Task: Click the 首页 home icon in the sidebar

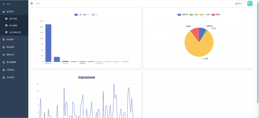Action: [4, 4]
